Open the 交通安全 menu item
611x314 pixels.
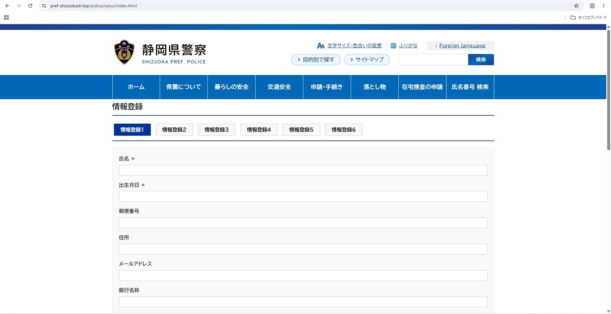tap(279, 87)
